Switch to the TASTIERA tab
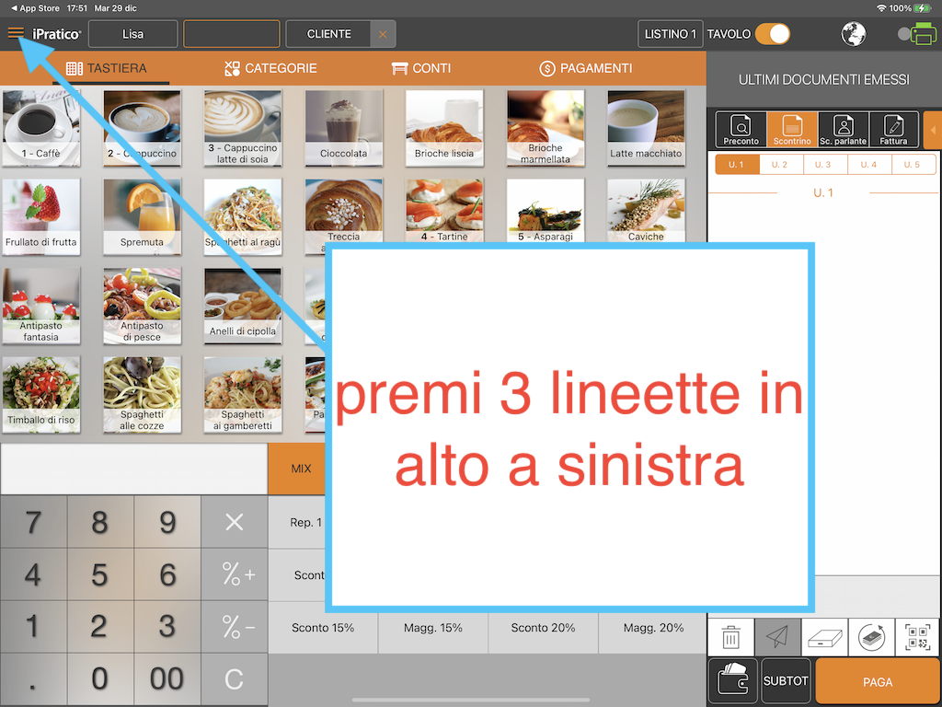Screen dimensions: 942x707 [x=107, y=68]
